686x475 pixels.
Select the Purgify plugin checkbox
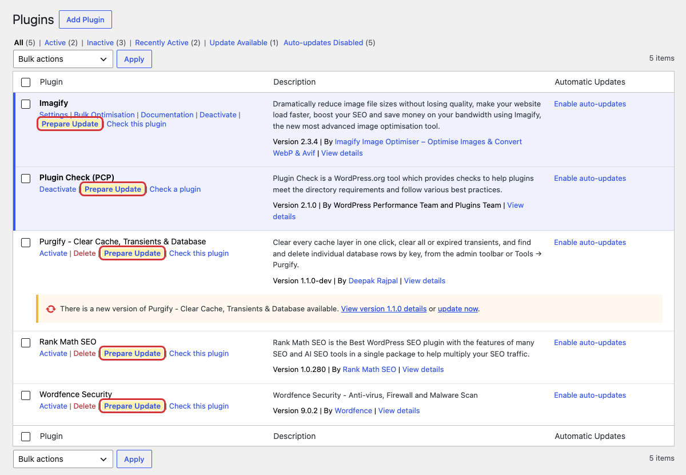coord(26,243)
